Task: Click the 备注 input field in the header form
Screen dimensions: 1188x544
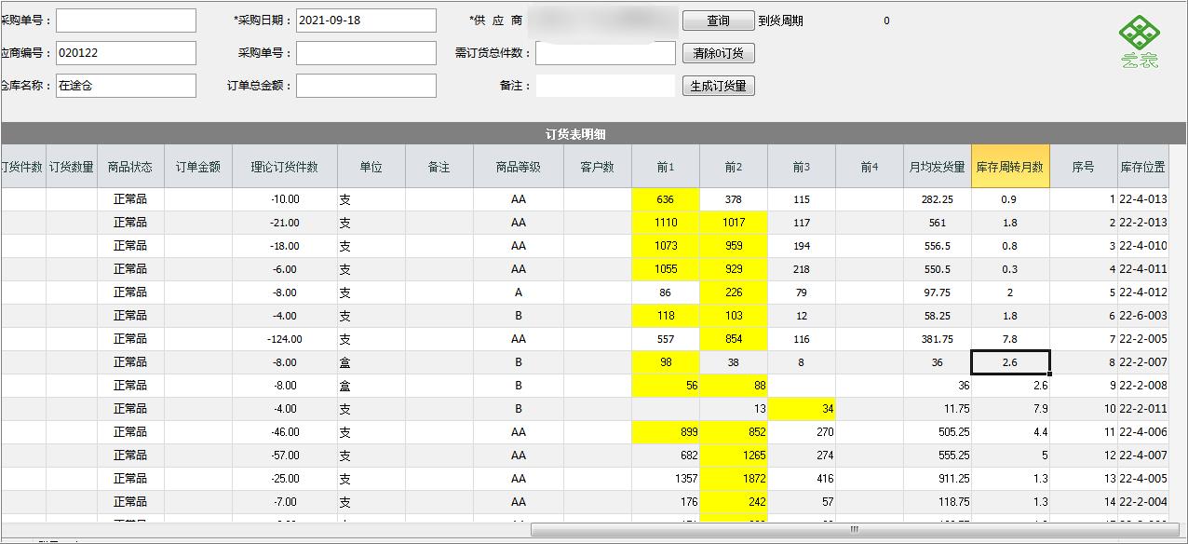Action: point(605,86)
